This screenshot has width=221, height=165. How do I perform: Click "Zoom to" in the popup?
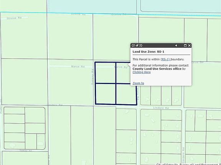(138, 83)
